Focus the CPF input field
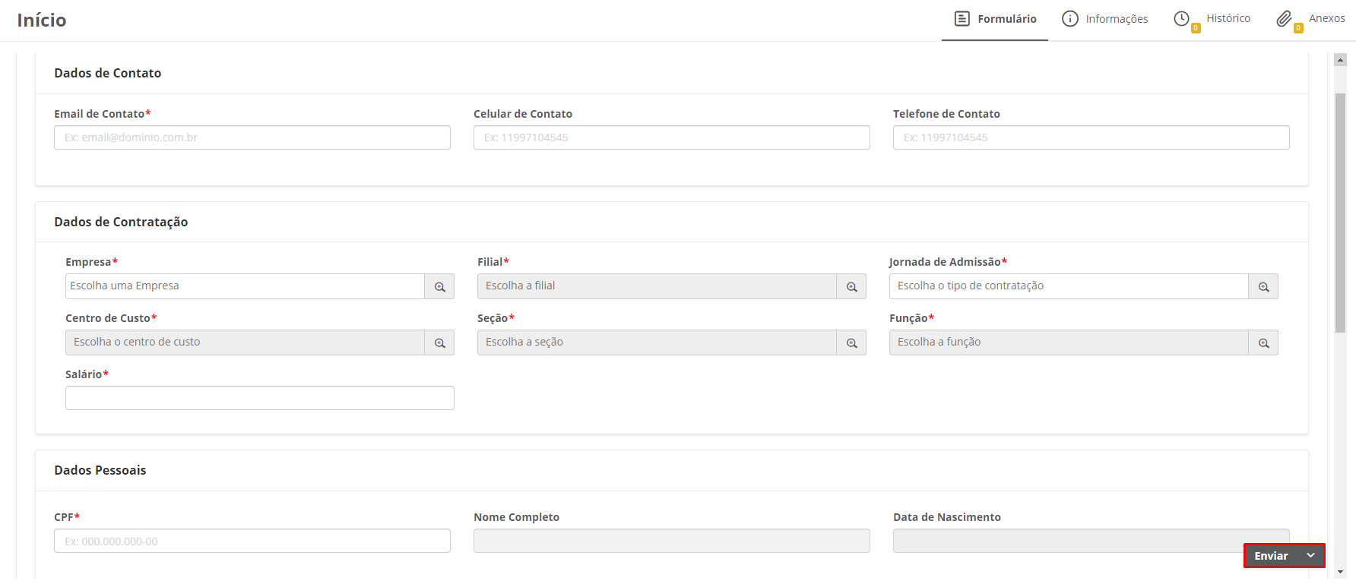The width and height of the screenshot is (1356, 584). [x=252, y=541]
